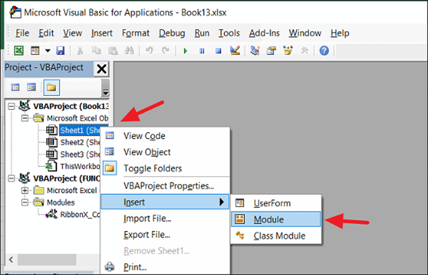Collapse the VBAProject (Book13) tree node
The height and width of the screenshot is (275, 428).
[11, 106]
